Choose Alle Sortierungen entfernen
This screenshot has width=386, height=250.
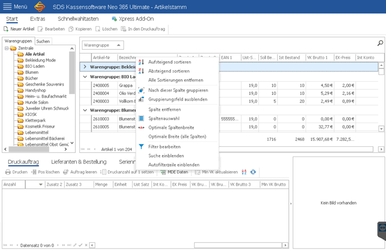point(177,80)
